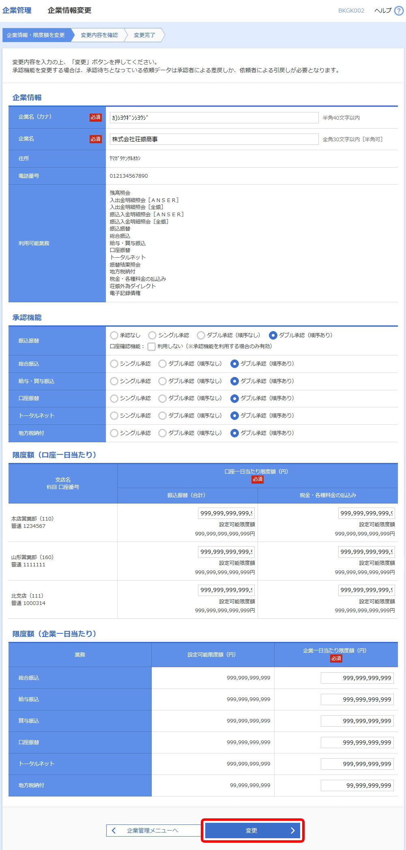
Task: Click 本店営業部 振込振替 limit field
Action: click(x=226, y=513)
